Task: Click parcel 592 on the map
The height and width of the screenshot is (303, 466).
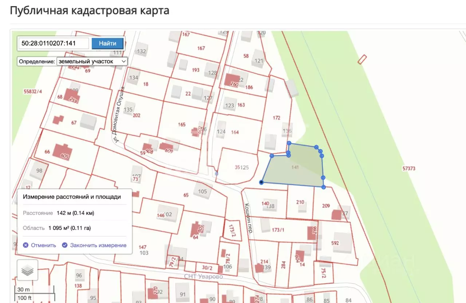Action: tap(335, 243)
